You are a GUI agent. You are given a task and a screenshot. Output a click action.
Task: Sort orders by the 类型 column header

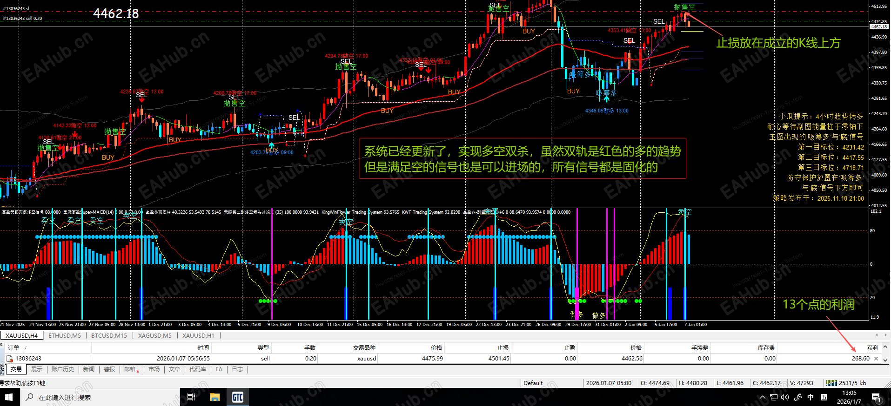241,347
